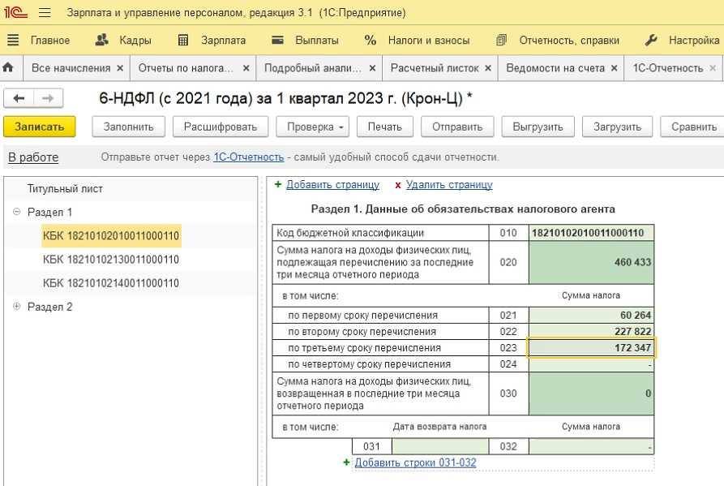
Task: Click the red x next to Удалить страницу
Action: click(397, 185)
